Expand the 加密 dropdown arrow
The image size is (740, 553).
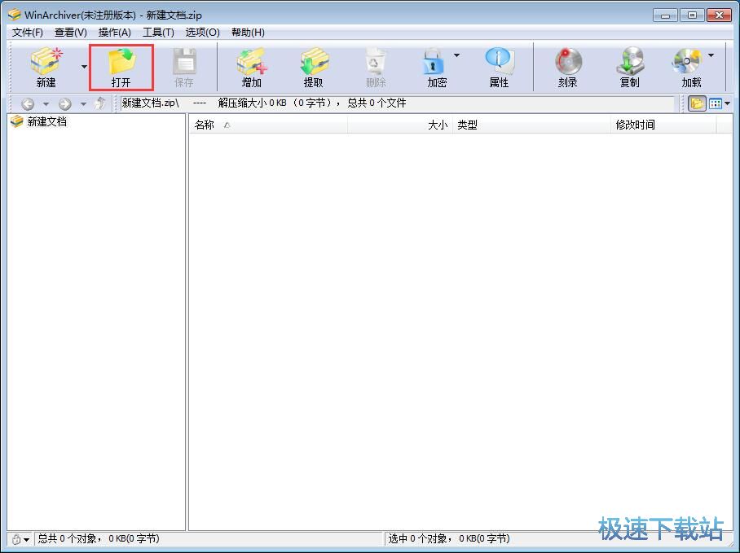click(x=457, y=55)
